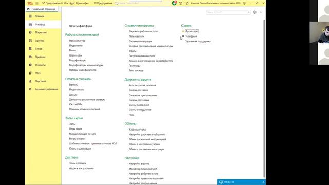Screen dimensions: 329x185
Task: Open Модификаторы номенклатуры link
Action: click(86, 65)
